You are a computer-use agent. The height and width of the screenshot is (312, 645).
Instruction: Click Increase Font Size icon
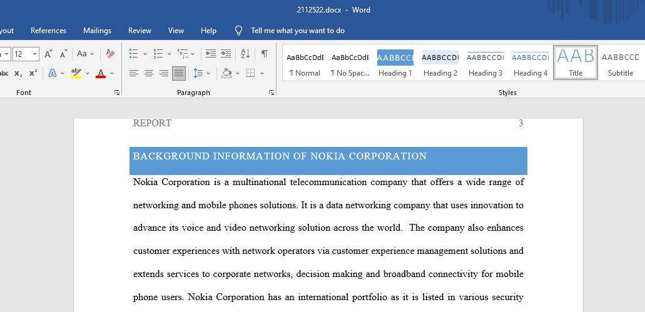tap(48, 54)
